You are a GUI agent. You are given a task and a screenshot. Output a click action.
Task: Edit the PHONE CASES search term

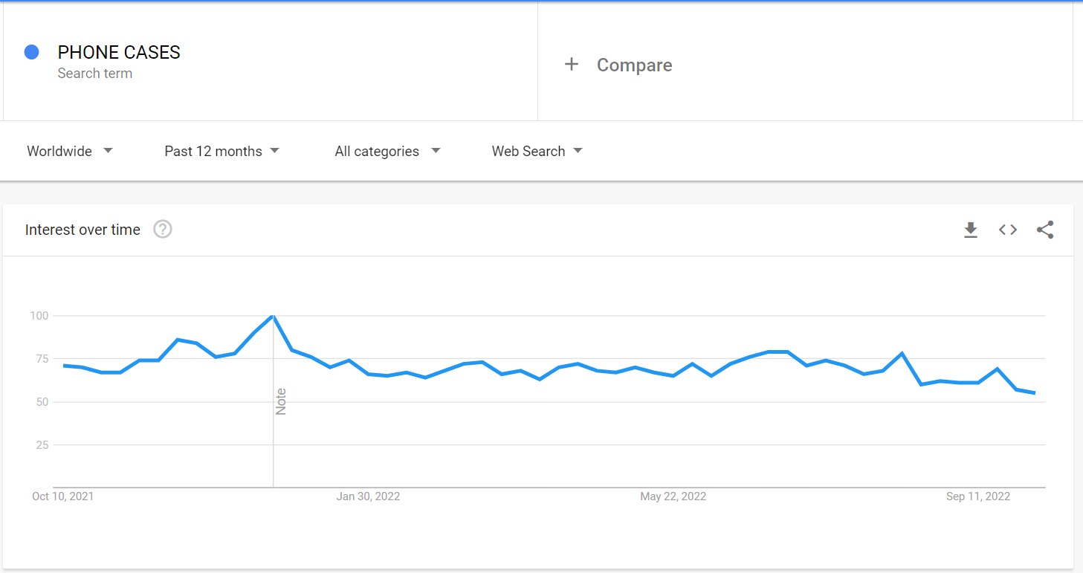pos(119,52)
